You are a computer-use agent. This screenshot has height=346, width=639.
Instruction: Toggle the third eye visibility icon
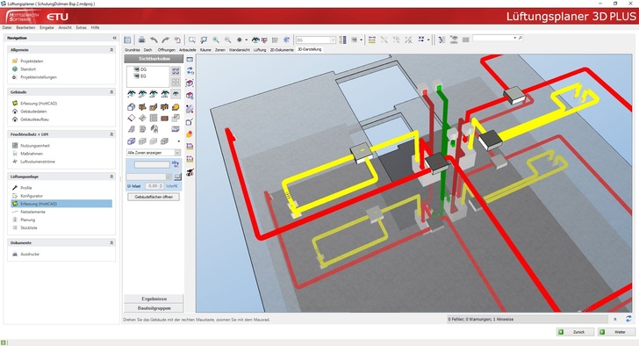(x=154, y=94)
